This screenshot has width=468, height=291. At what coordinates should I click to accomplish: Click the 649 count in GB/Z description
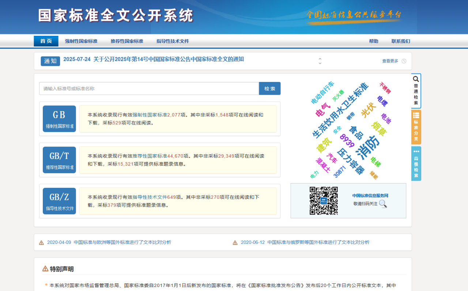point(171,197)
